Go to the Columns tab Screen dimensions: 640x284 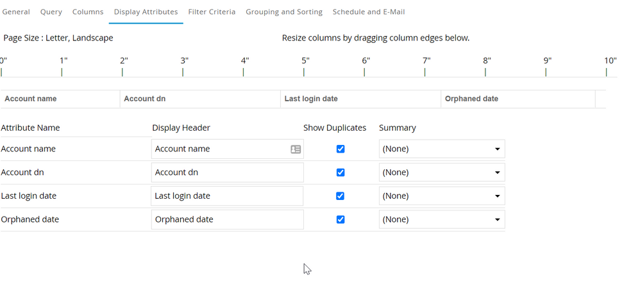pos(88,12)
